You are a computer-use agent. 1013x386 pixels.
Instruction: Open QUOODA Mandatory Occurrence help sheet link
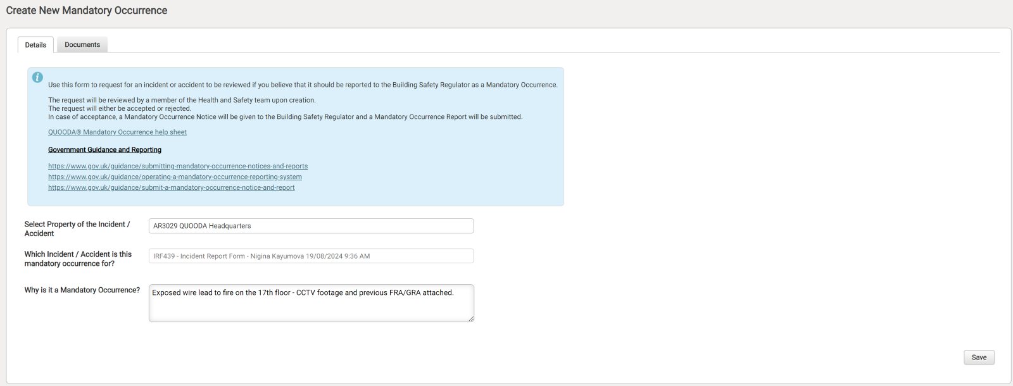click(x=117, y=132)
